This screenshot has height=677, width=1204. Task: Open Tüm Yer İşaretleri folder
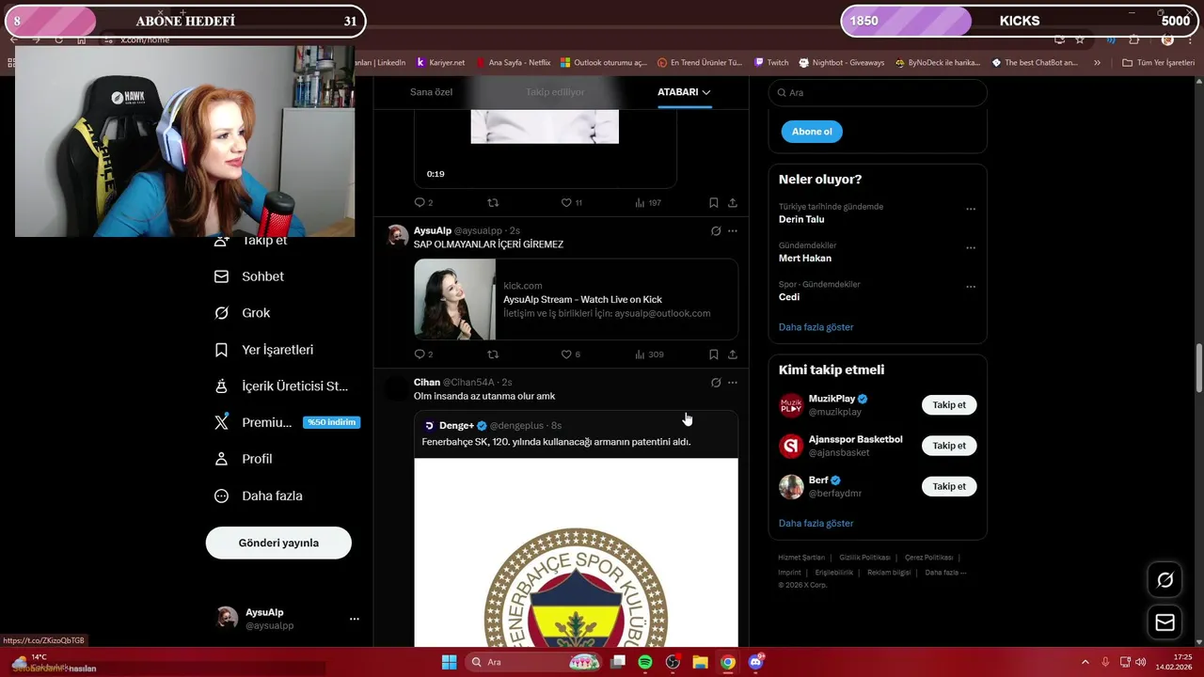point(1159,63)
